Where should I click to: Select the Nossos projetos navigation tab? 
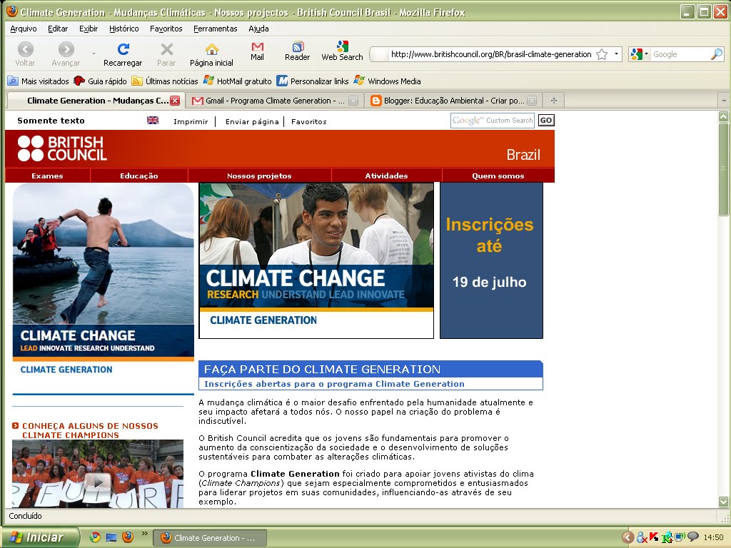point(259,176)
